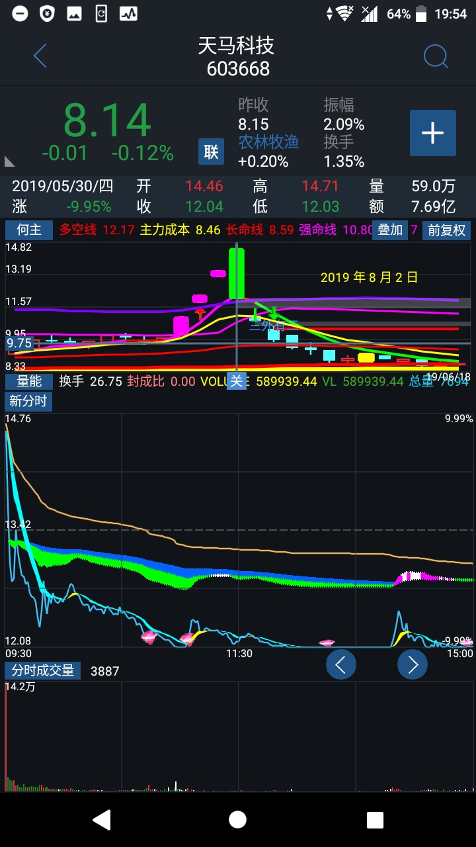Tap the 强命线 indicator value

(x=336, y=230)
